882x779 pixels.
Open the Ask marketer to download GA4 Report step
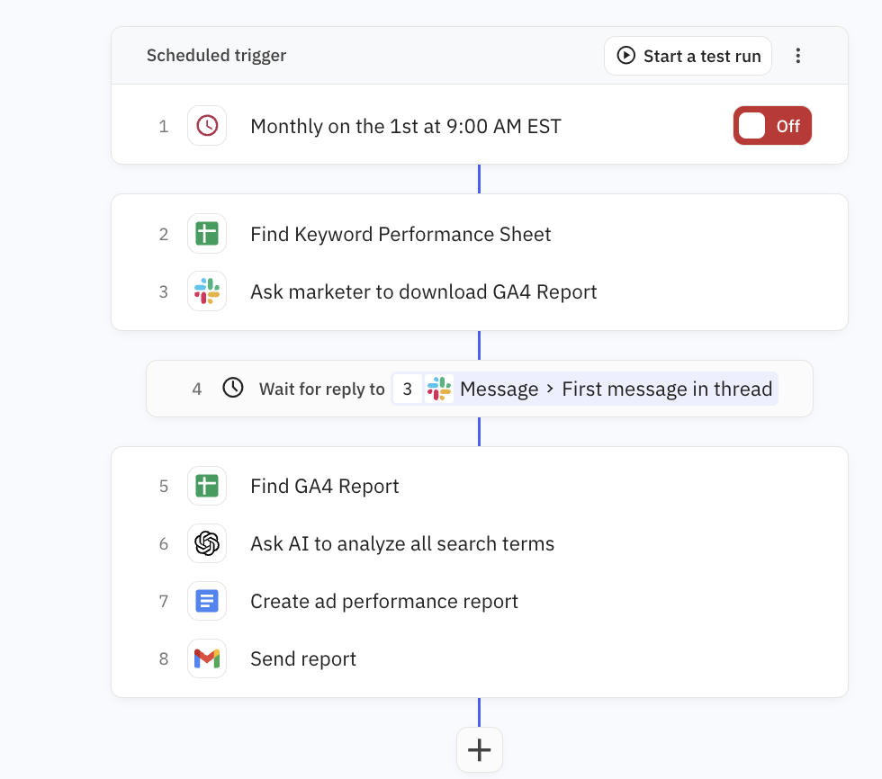(423, 291)
